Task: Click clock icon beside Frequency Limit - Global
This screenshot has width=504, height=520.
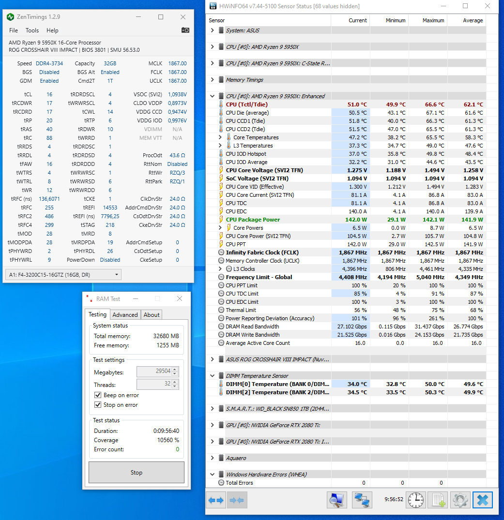Action: click(x=221, y=277)
